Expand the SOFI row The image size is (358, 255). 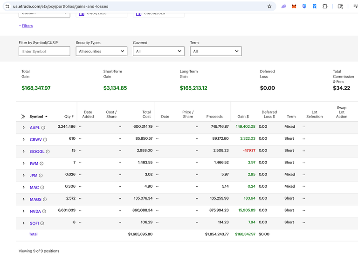click(23, 223)
